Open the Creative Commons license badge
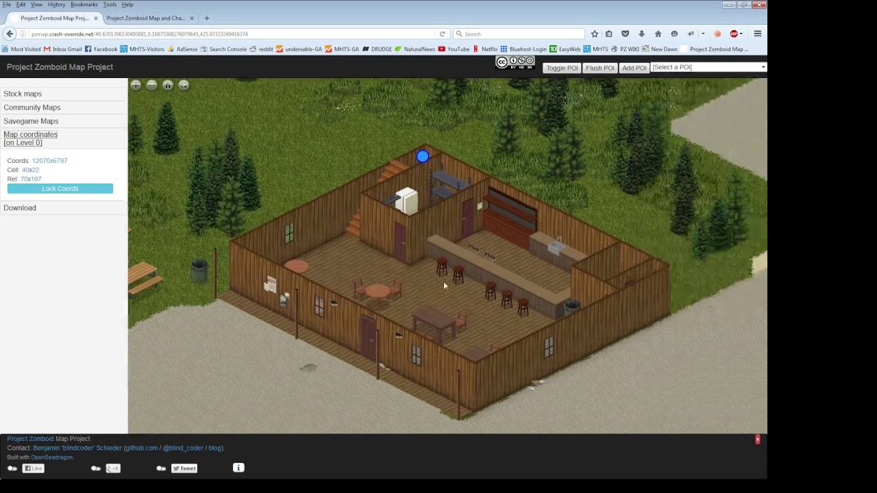 515,62
